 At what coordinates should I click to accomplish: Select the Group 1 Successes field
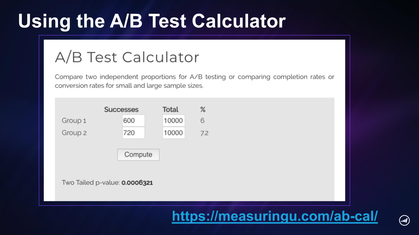click(134, 120)
